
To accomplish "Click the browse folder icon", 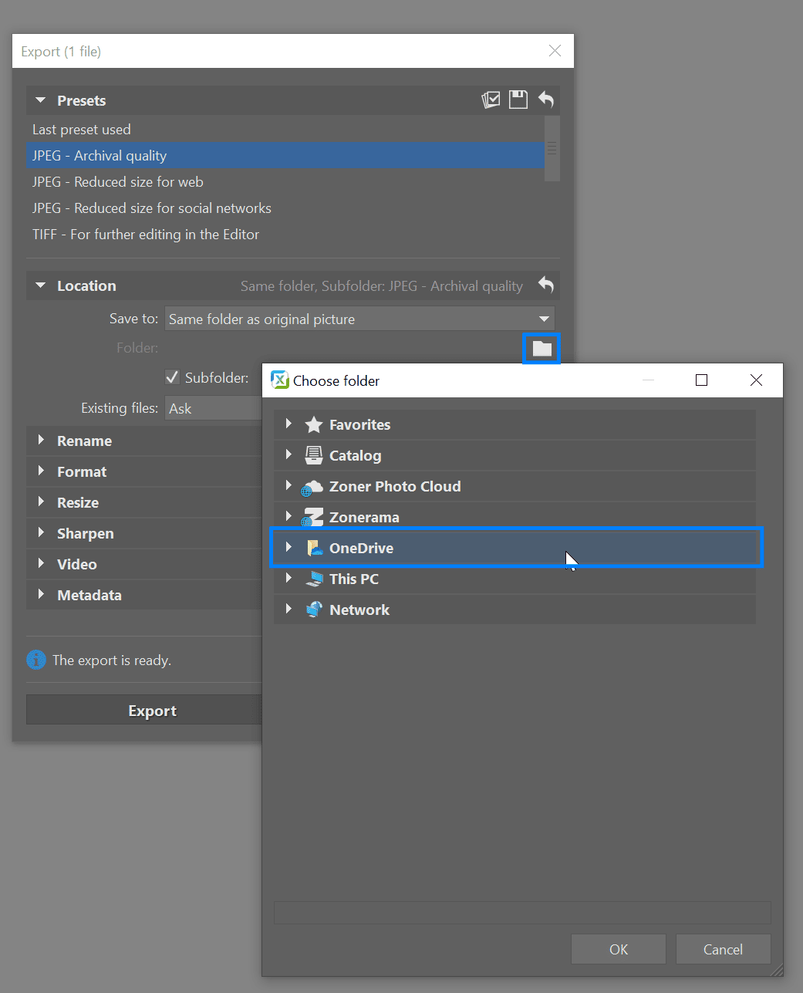I will (542, 349).
